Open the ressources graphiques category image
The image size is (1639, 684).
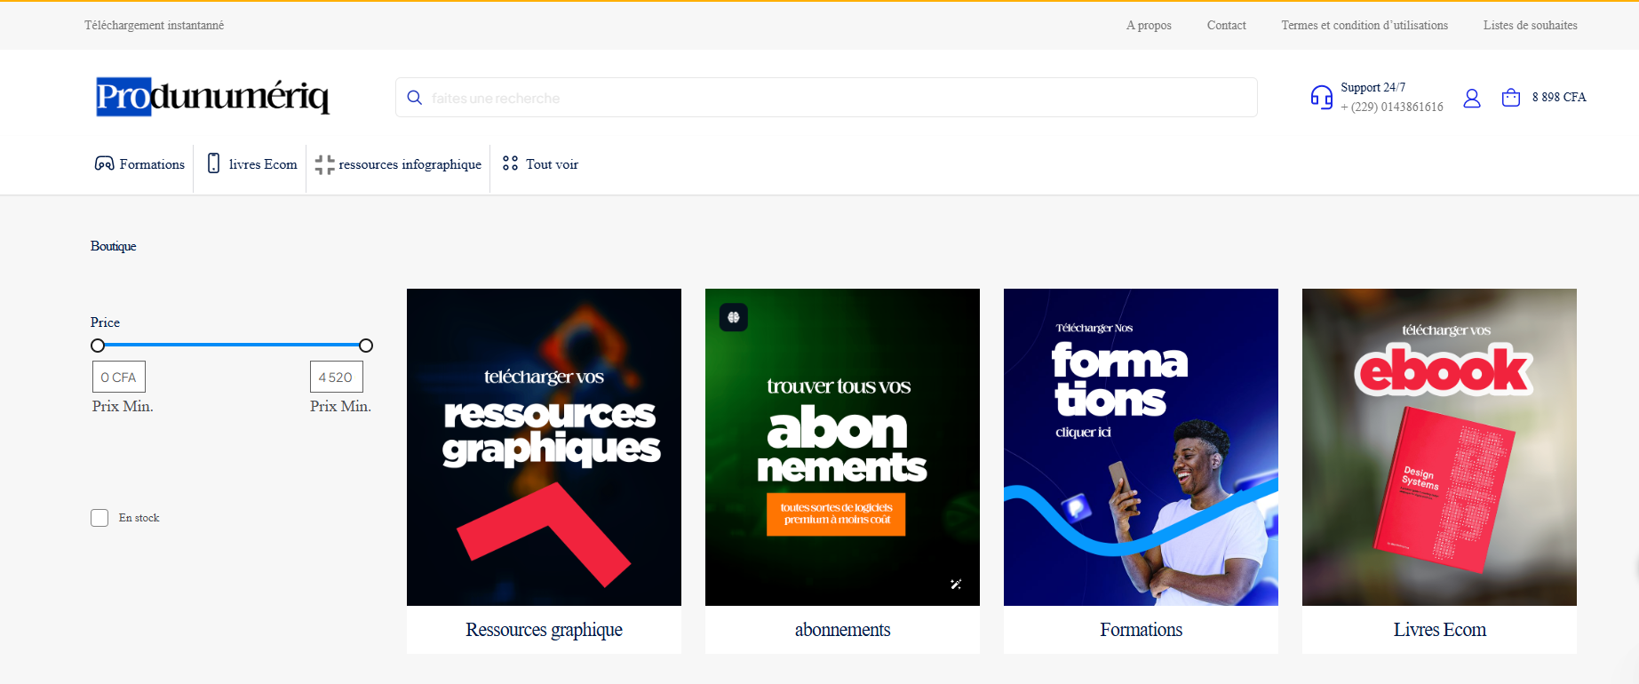pos(544,447)
